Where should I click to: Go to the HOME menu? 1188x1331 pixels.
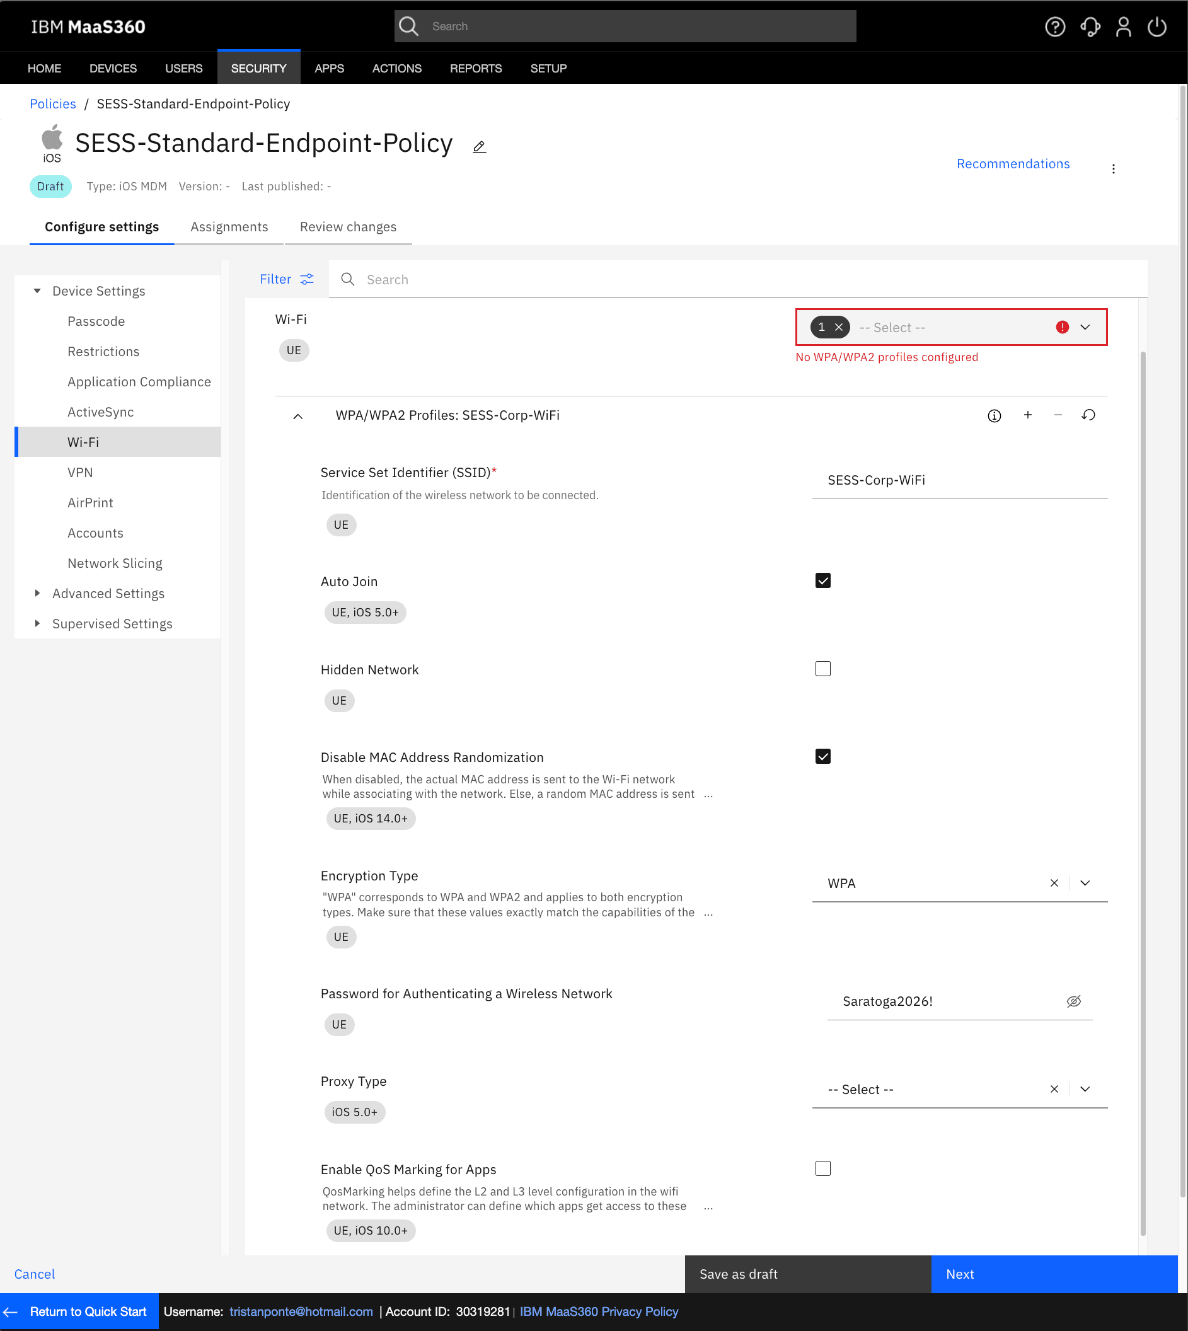44,68
